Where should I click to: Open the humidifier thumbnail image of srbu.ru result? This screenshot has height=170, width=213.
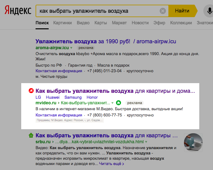coord(193,142)
